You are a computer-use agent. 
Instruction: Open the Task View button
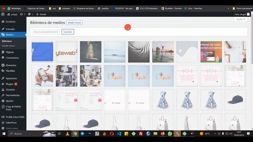pos(59,134)
